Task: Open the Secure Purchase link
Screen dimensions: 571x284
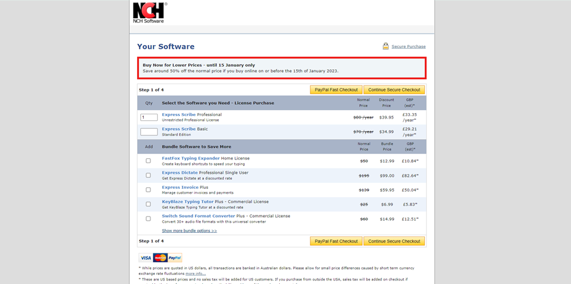Action: 409,46
